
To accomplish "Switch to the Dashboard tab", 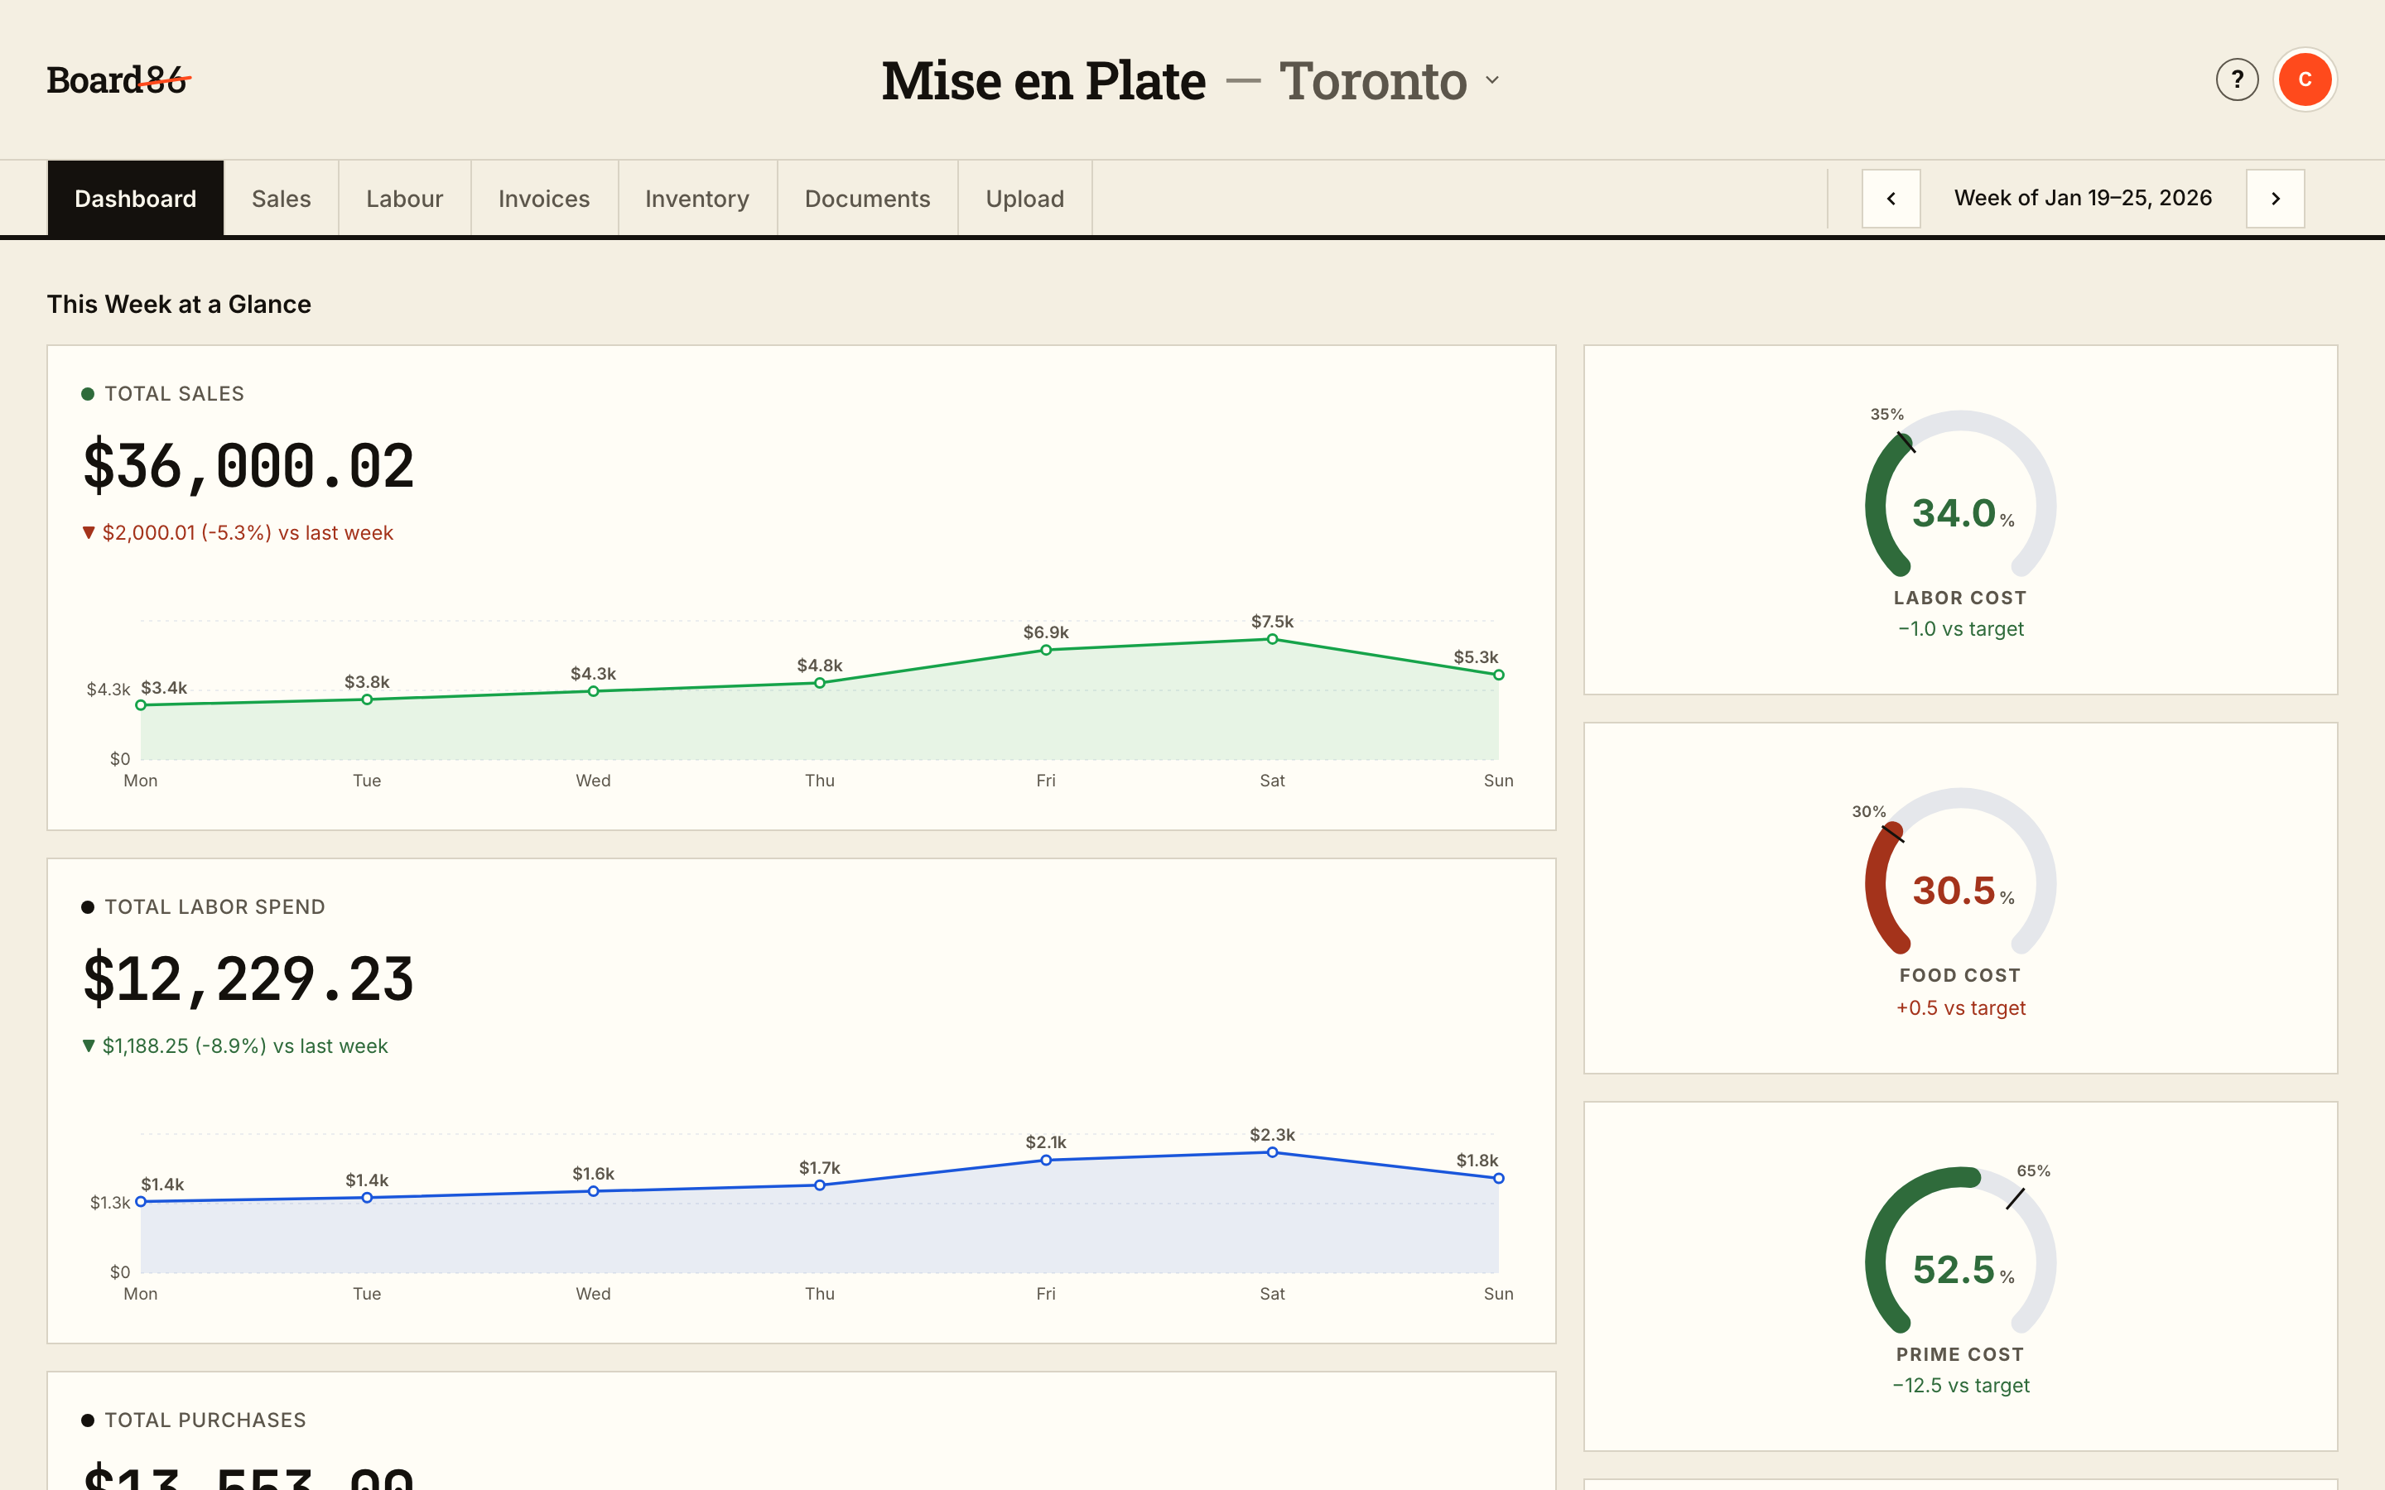I will pyautogui.click(x=135, y=198).
